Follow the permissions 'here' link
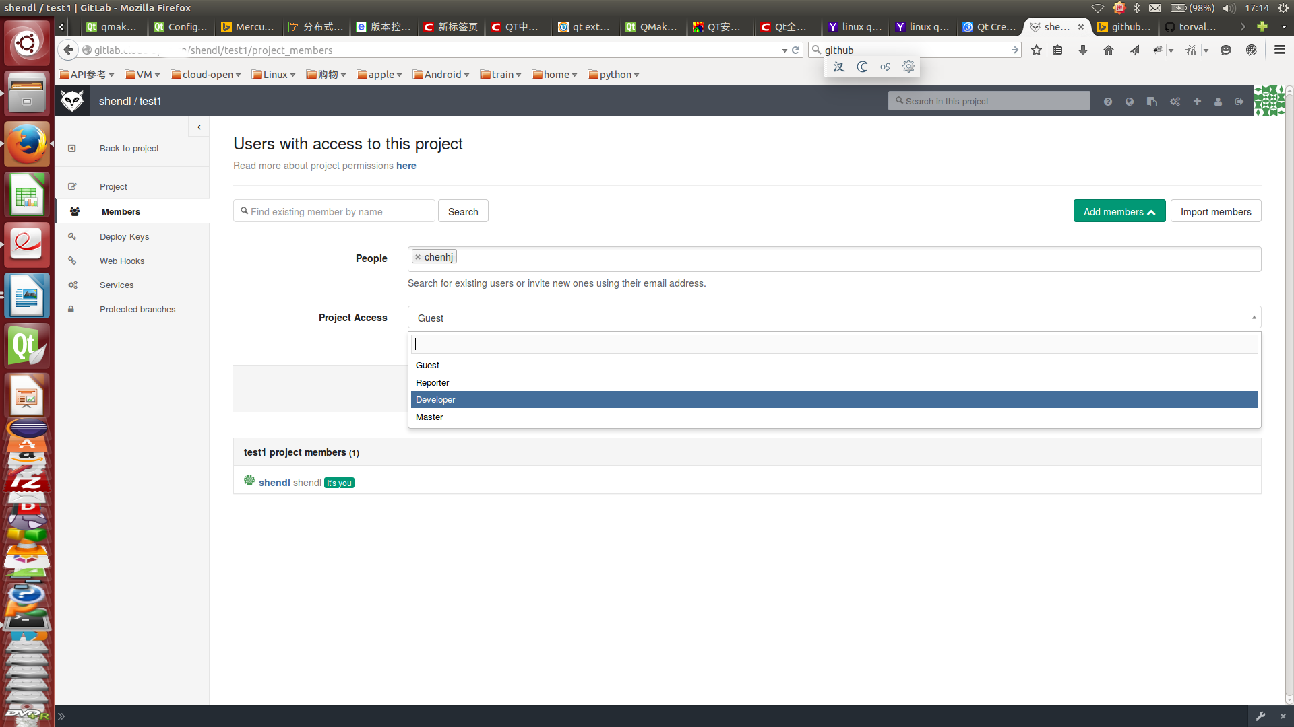This screenshot has height=727, width=1294. pos(406,166)
